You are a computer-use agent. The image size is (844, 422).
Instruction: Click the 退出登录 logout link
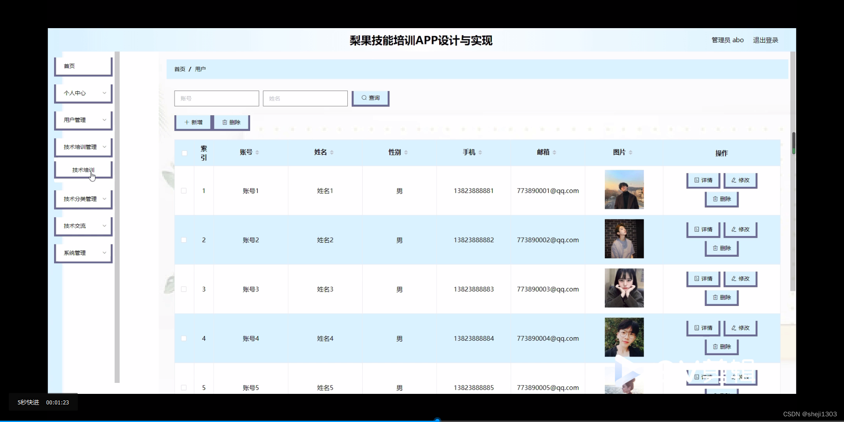[x=765, y=40]
